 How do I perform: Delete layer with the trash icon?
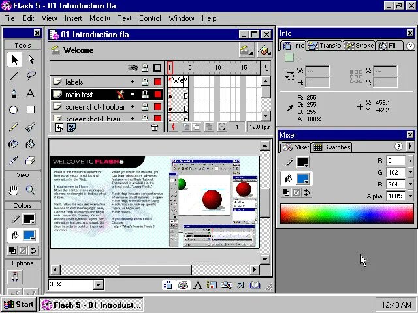point(155,128)
